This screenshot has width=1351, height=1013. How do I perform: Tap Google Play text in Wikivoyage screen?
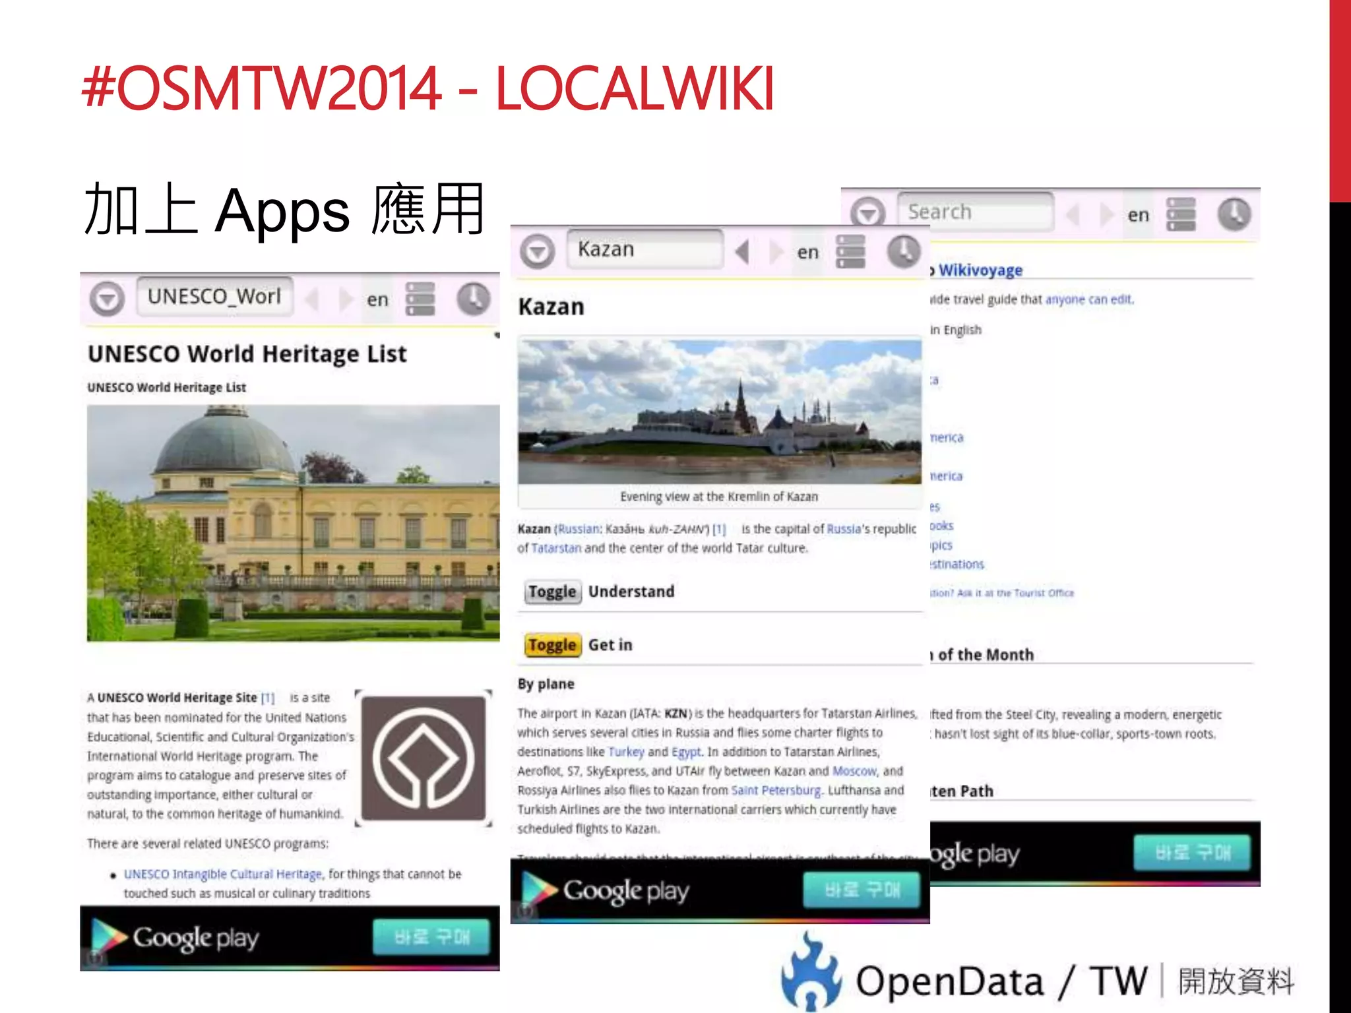[975, 854]
